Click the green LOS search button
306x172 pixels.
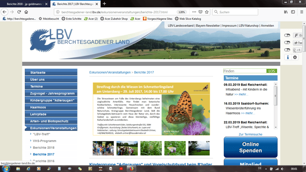coord(272,71)
